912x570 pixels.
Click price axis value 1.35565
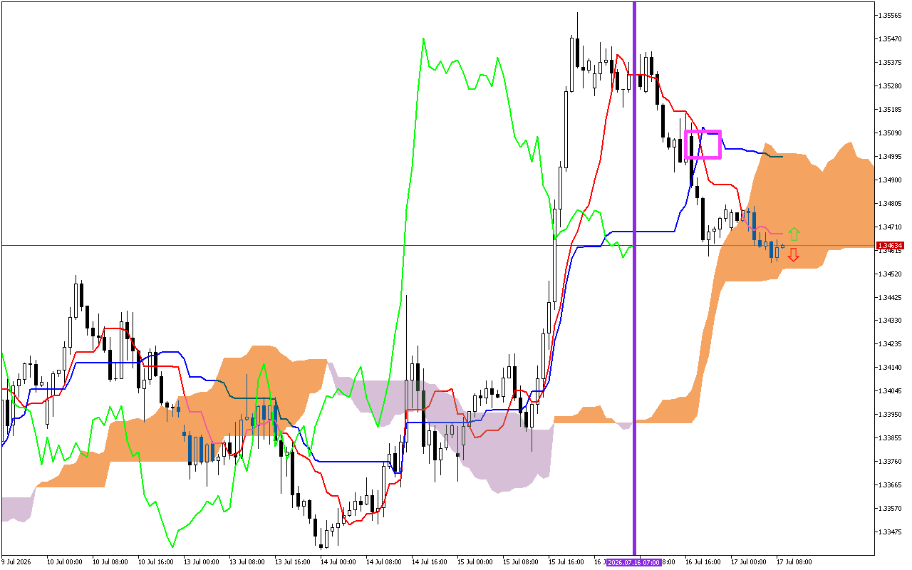pos(891,15)
